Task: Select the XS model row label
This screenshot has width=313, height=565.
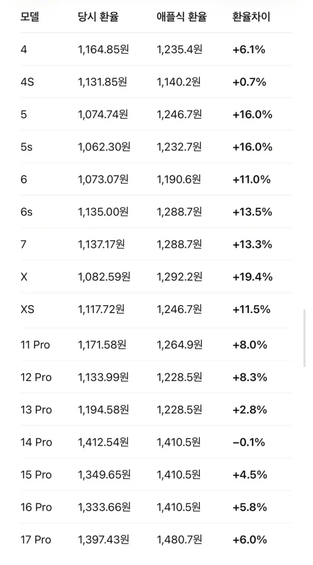Action: pyautogui.click(x=27, y=309)
